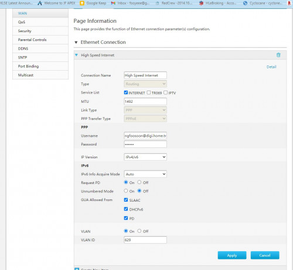Image resolution: width=293 pixels, height=270 pixels.
Task: Collapse the High Speed Internet entry
Action: (x=76, y=55)
